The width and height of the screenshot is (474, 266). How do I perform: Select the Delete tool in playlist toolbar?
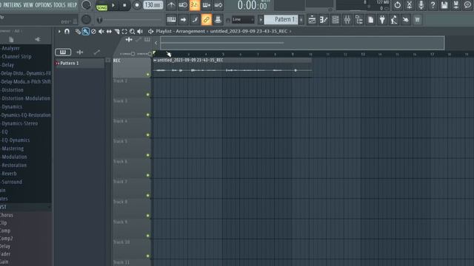pyautogui.click(x=93, y=31)
